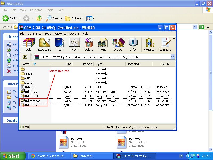Open the View file tool

coord(75,45)
